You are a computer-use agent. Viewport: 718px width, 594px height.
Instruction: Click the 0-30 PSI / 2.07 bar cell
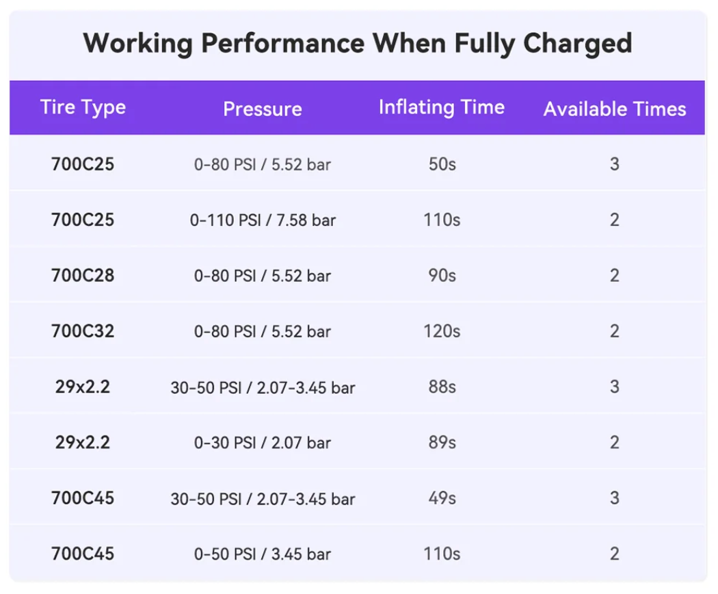(263, 443)
